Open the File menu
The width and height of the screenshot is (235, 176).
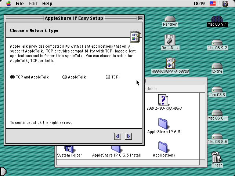19,3
